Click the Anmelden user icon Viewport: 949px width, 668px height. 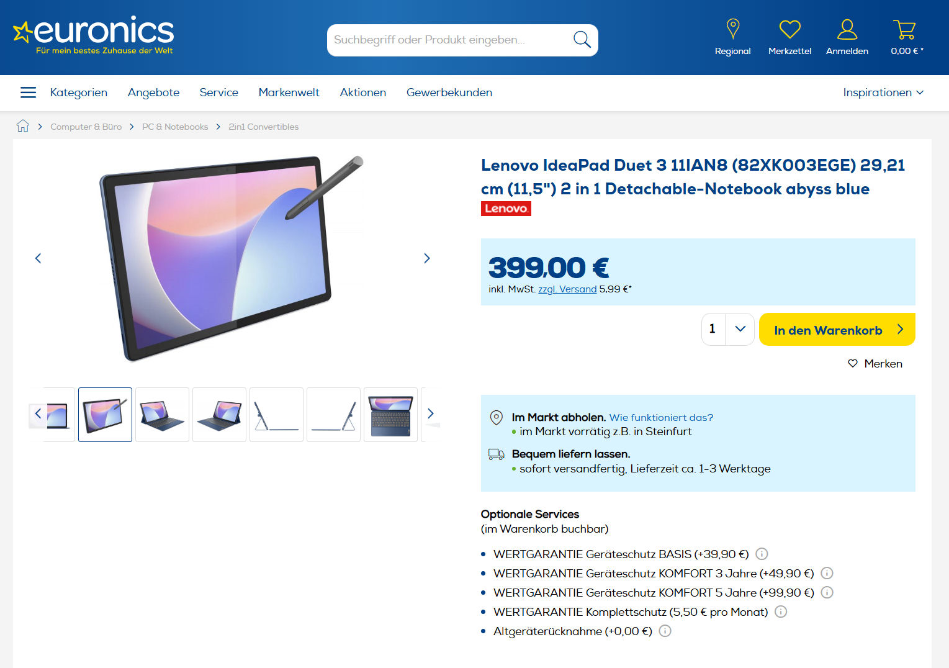[847, 29]
